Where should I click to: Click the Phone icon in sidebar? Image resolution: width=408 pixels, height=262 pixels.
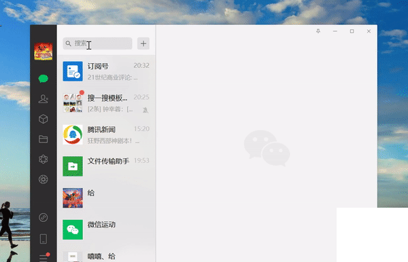point(44,239)
